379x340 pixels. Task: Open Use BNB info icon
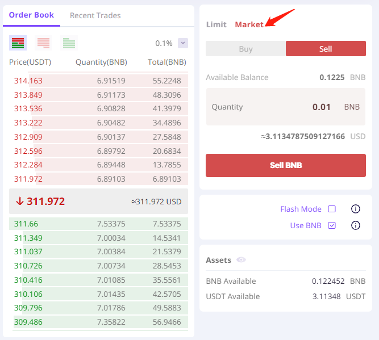click(355, 225)
